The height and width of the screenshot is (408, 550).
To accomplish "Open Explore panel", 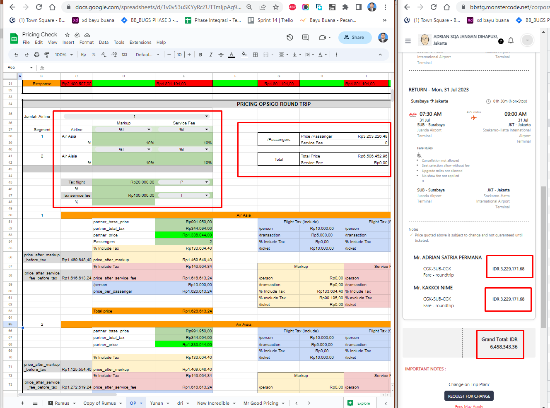I will (x=359, y=403).
